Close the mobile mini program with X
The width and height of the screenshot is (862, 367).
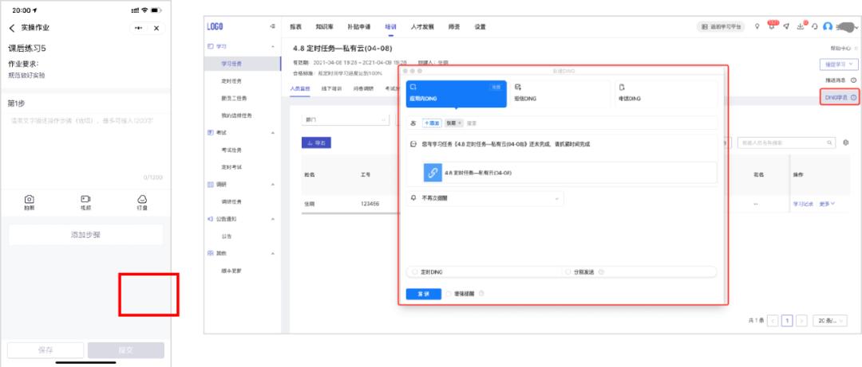[x=156, y=28]
